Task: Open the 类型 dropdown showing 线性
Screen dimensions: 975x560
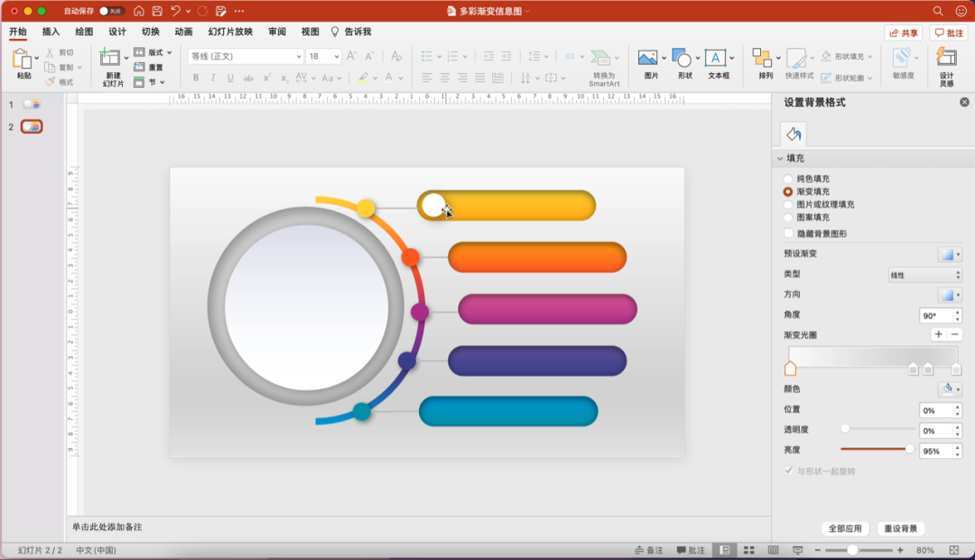Action: [x=925, y=275]
